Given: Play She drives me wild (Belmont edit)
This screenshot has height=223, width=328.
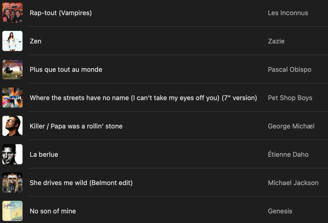Looking at the screenshot, I should 81,183.
